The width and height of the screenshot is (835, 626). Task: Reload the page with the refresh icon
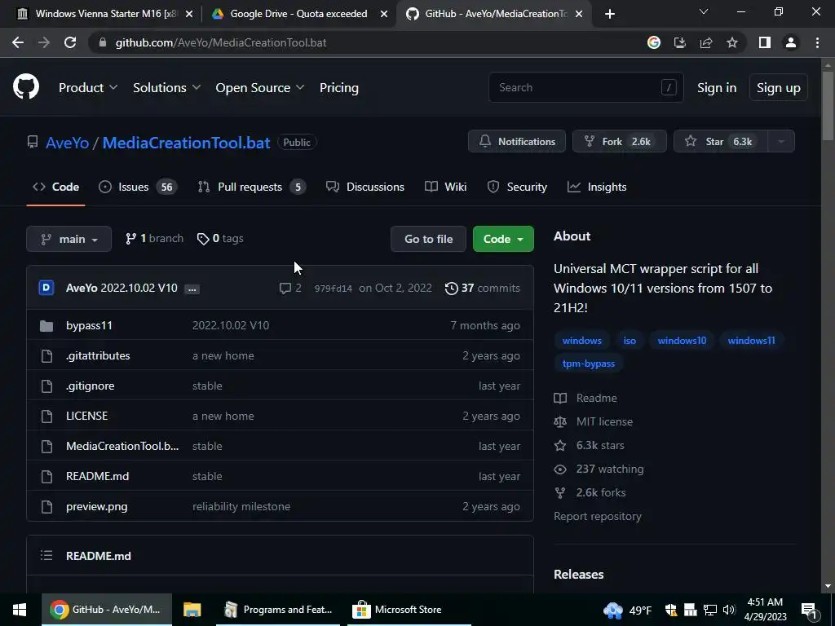pos(70,42)
